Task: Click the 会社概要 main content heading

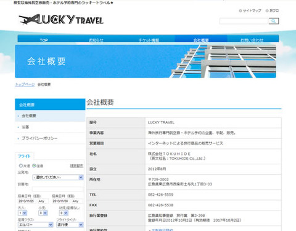Action: click(100, 103)
